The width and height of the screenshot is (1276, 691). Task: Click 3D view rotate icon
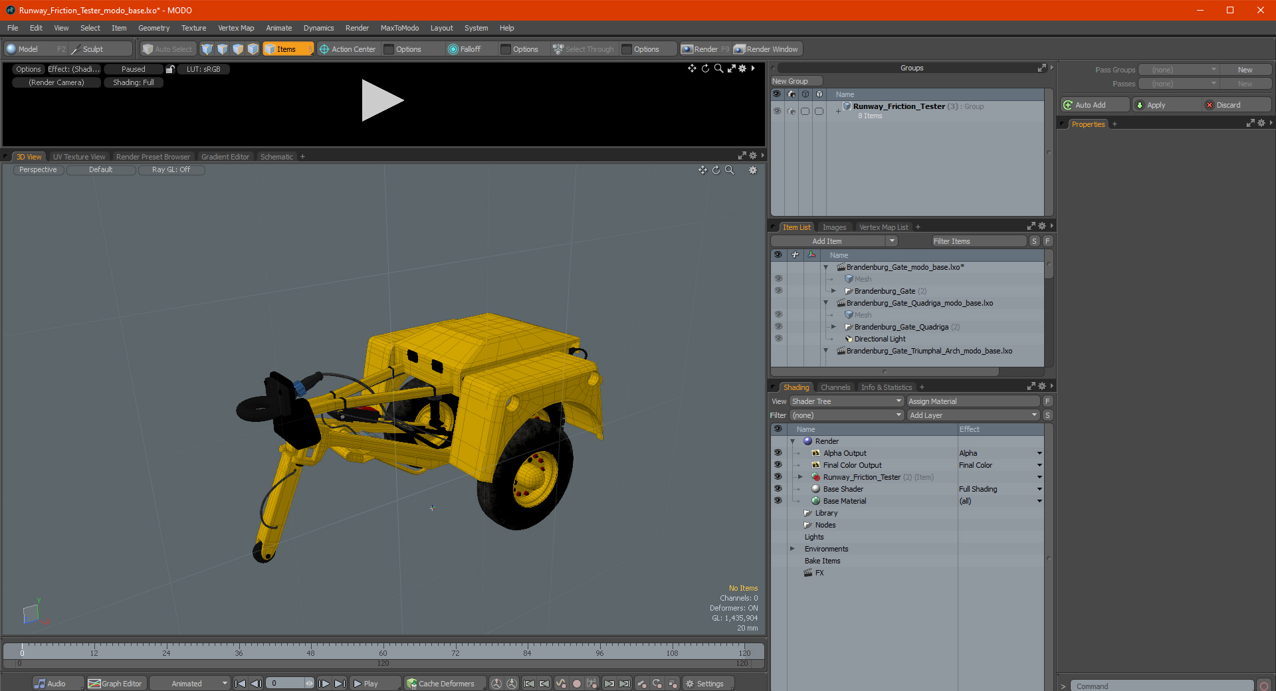(x=716, y=170)
